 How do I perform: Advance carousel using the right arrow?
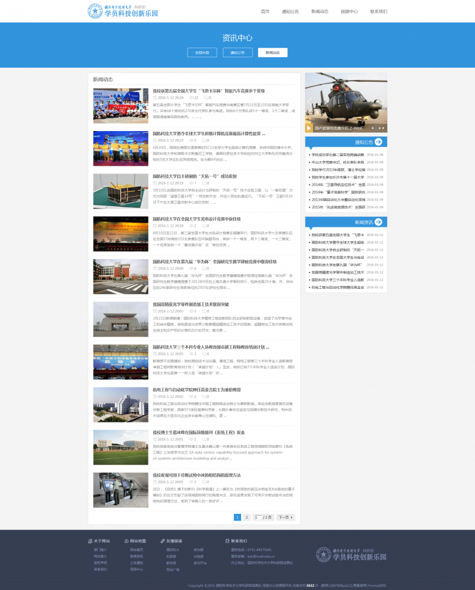coord(383,102)
